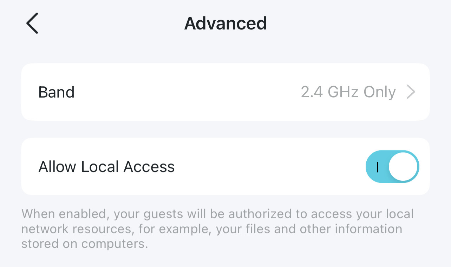
Task: Tap the 'I' on-indicator inside the switch
Action: 378,167
